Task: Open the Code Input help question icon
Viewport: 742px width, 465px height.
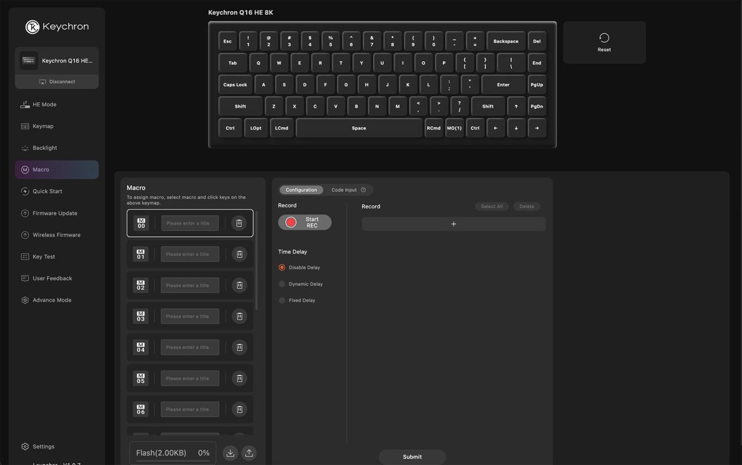Action: pos(363,190)
